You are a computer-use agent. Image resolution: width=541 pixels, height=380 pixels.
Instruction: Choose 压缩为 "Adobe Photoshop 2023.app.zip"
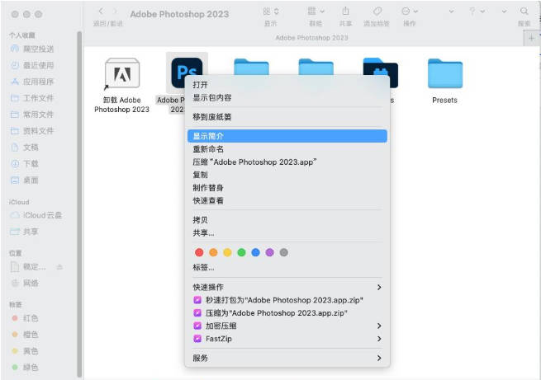coord(287,313)
